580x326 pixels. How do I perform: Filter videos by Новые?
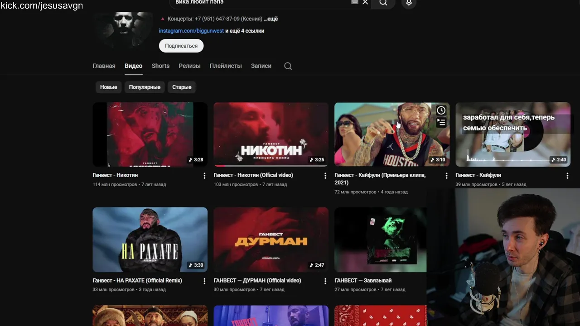108,87
